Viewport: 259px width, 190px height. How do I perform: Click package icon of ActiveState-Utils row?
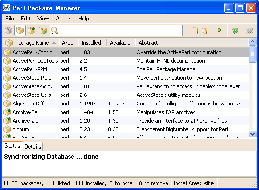pyautogui.click(x=7, y=95)
